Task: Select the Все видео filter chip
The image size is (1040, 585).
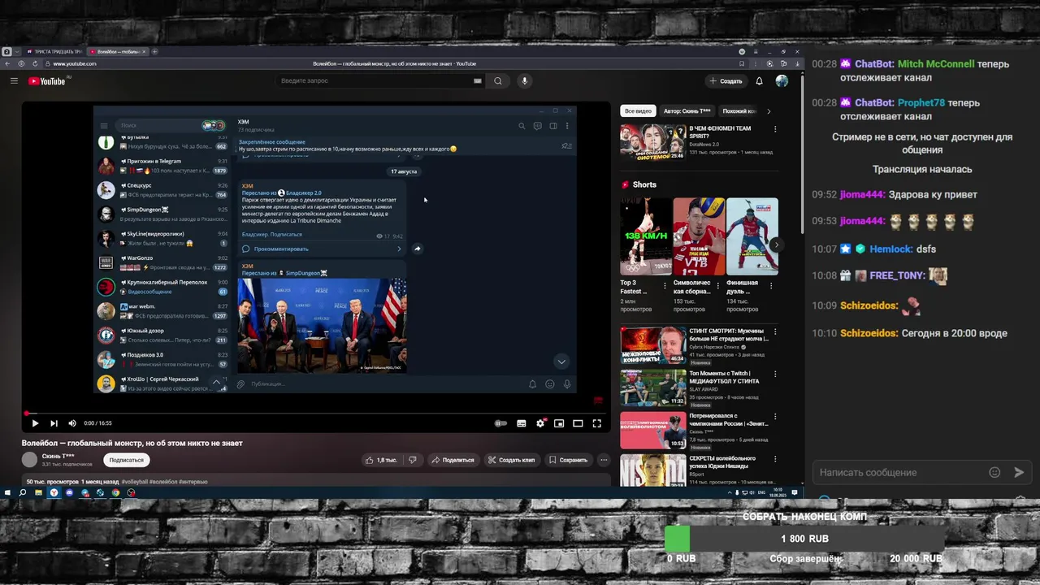Action: [638, 111]
